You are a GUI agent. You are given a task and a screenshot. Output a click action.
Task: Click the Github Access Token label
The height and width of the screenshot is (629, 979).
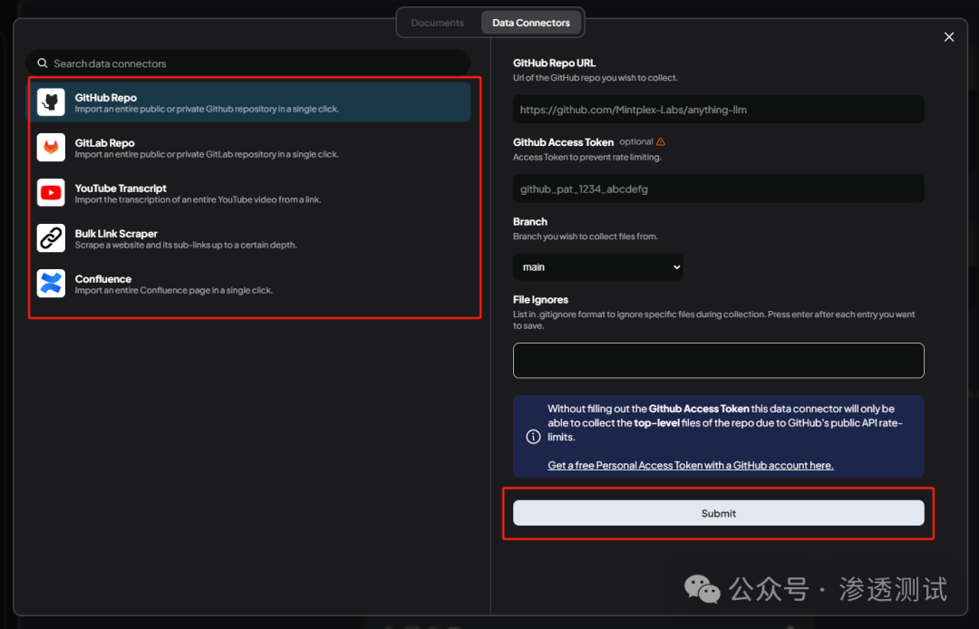tap(563, 142)
